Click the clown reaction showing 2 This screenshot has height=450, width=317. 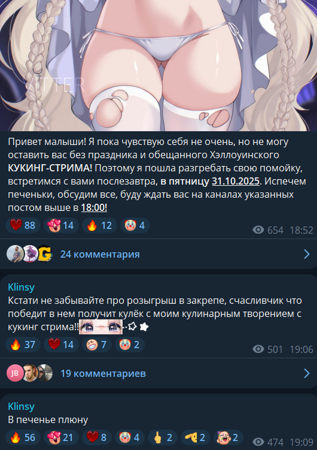click(x=130, y=345)
